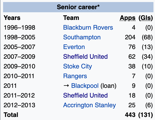Click the Senior career section header

click(x=78, y=7)
